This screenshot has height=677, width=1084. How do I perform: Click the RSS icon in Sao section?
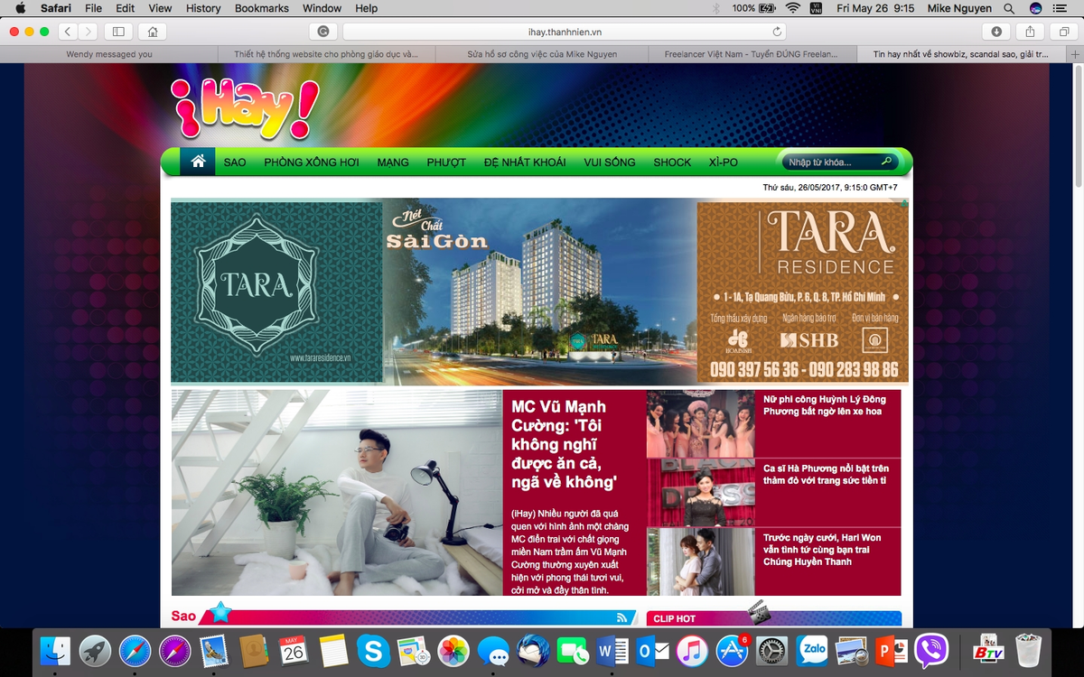coord(621,618)
